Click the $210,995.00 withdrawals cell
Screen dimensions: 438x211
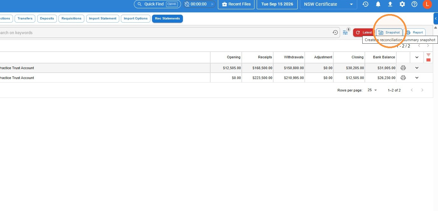[289, 78]
